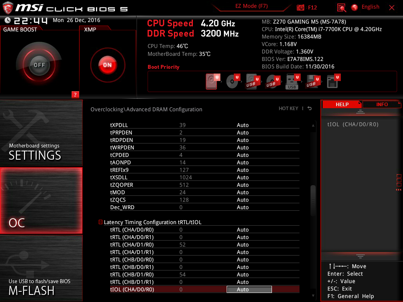The height and width of the screenshot is (302, 403).
Task: Select the network boot device icon
Action: click(333, 81)
